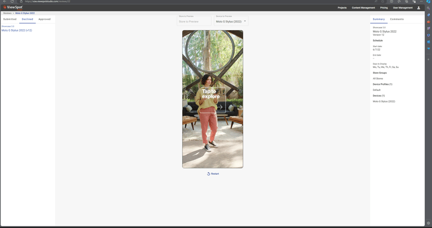Open the browser three-dots settings menu
432x228 pixels.
pyautogui.click(x=421, y=1)
